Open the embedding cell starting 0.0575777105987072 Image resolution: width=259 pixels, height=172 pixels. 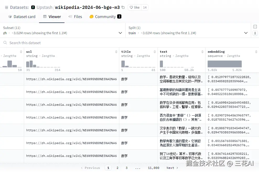coord(232,92)
